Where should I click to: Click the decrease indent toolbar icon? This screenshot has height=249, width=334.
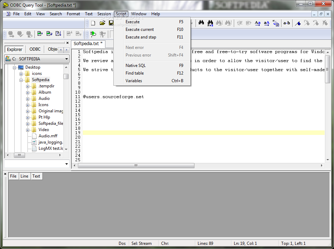[248, 23]
